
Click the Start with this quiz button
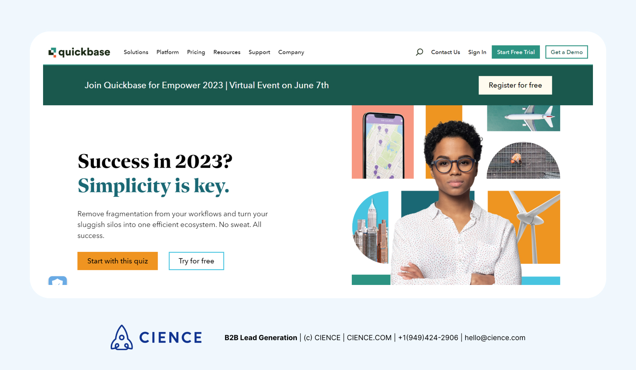coord(118,261)
